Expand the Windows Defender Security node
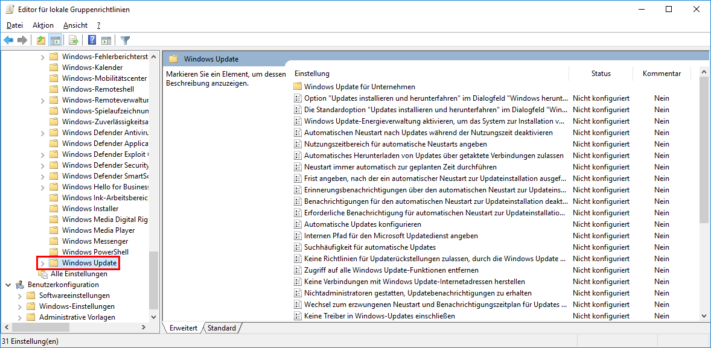The width and height of the screenshot is (711, 348). [42, 165]
